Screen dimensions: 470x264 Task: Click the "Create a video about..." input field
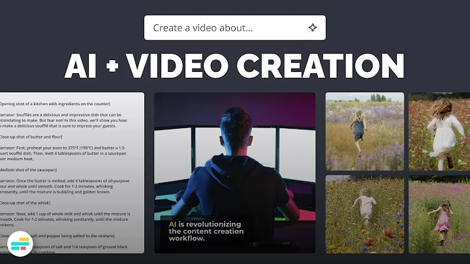coord(235,27)
